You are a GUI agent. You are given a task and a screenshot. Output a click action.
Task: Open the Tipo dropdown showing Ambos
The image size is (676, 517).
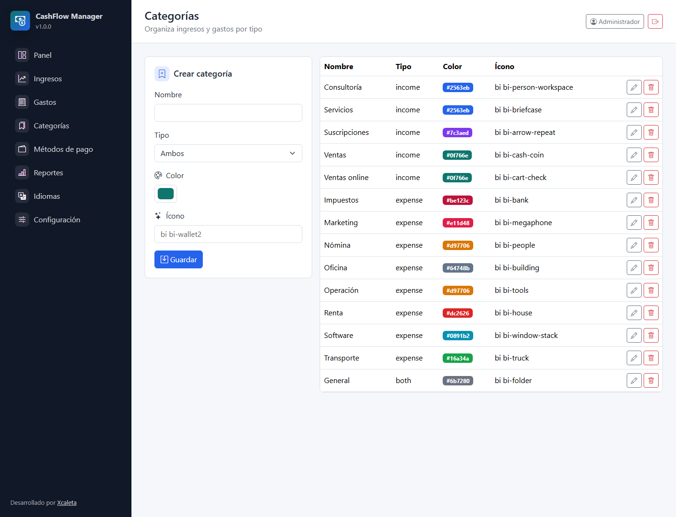[x=228, y=153]
